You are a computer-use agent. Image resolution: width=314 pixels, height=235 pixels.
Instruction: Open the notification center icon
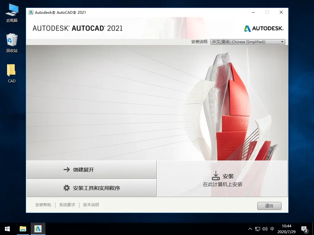304,229
